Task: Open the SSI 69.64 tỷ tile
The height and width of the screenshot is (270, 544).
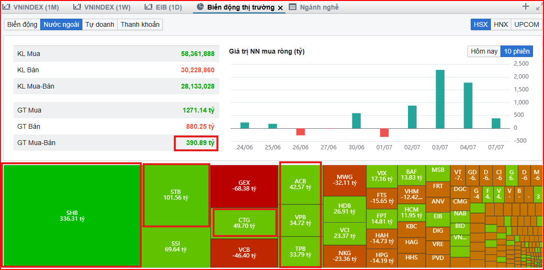Action: (176, 247)
